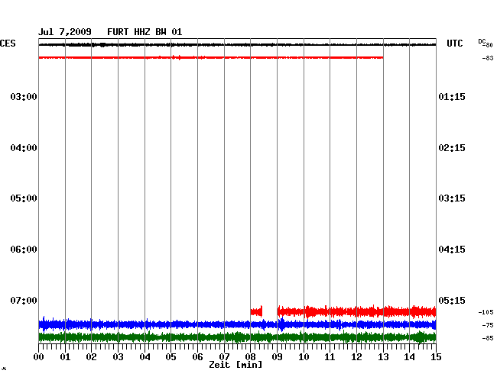Click the short red trace segment near minute 08

point(256,312)
